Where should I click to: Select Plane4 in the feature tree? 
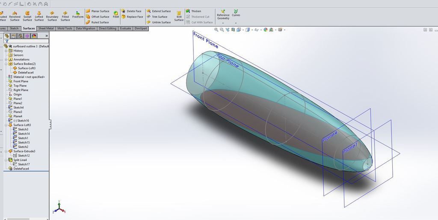pos(18,116)
